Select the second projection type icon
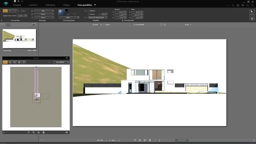Viewport: 256px width, 144px height. (x=10, y=11)
